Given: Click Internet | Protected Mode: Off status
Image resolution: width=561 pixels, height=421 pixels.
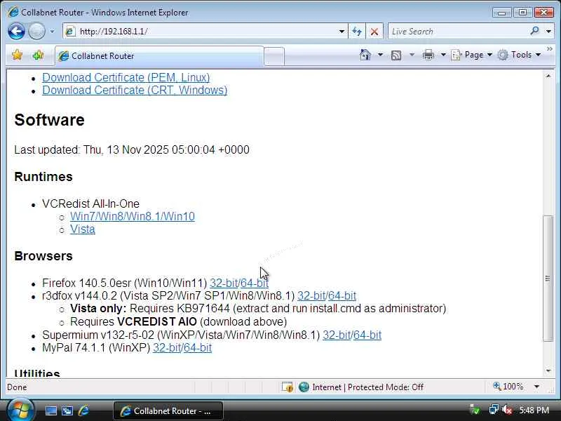Looking at the screenshot, I should pos(367,387).
